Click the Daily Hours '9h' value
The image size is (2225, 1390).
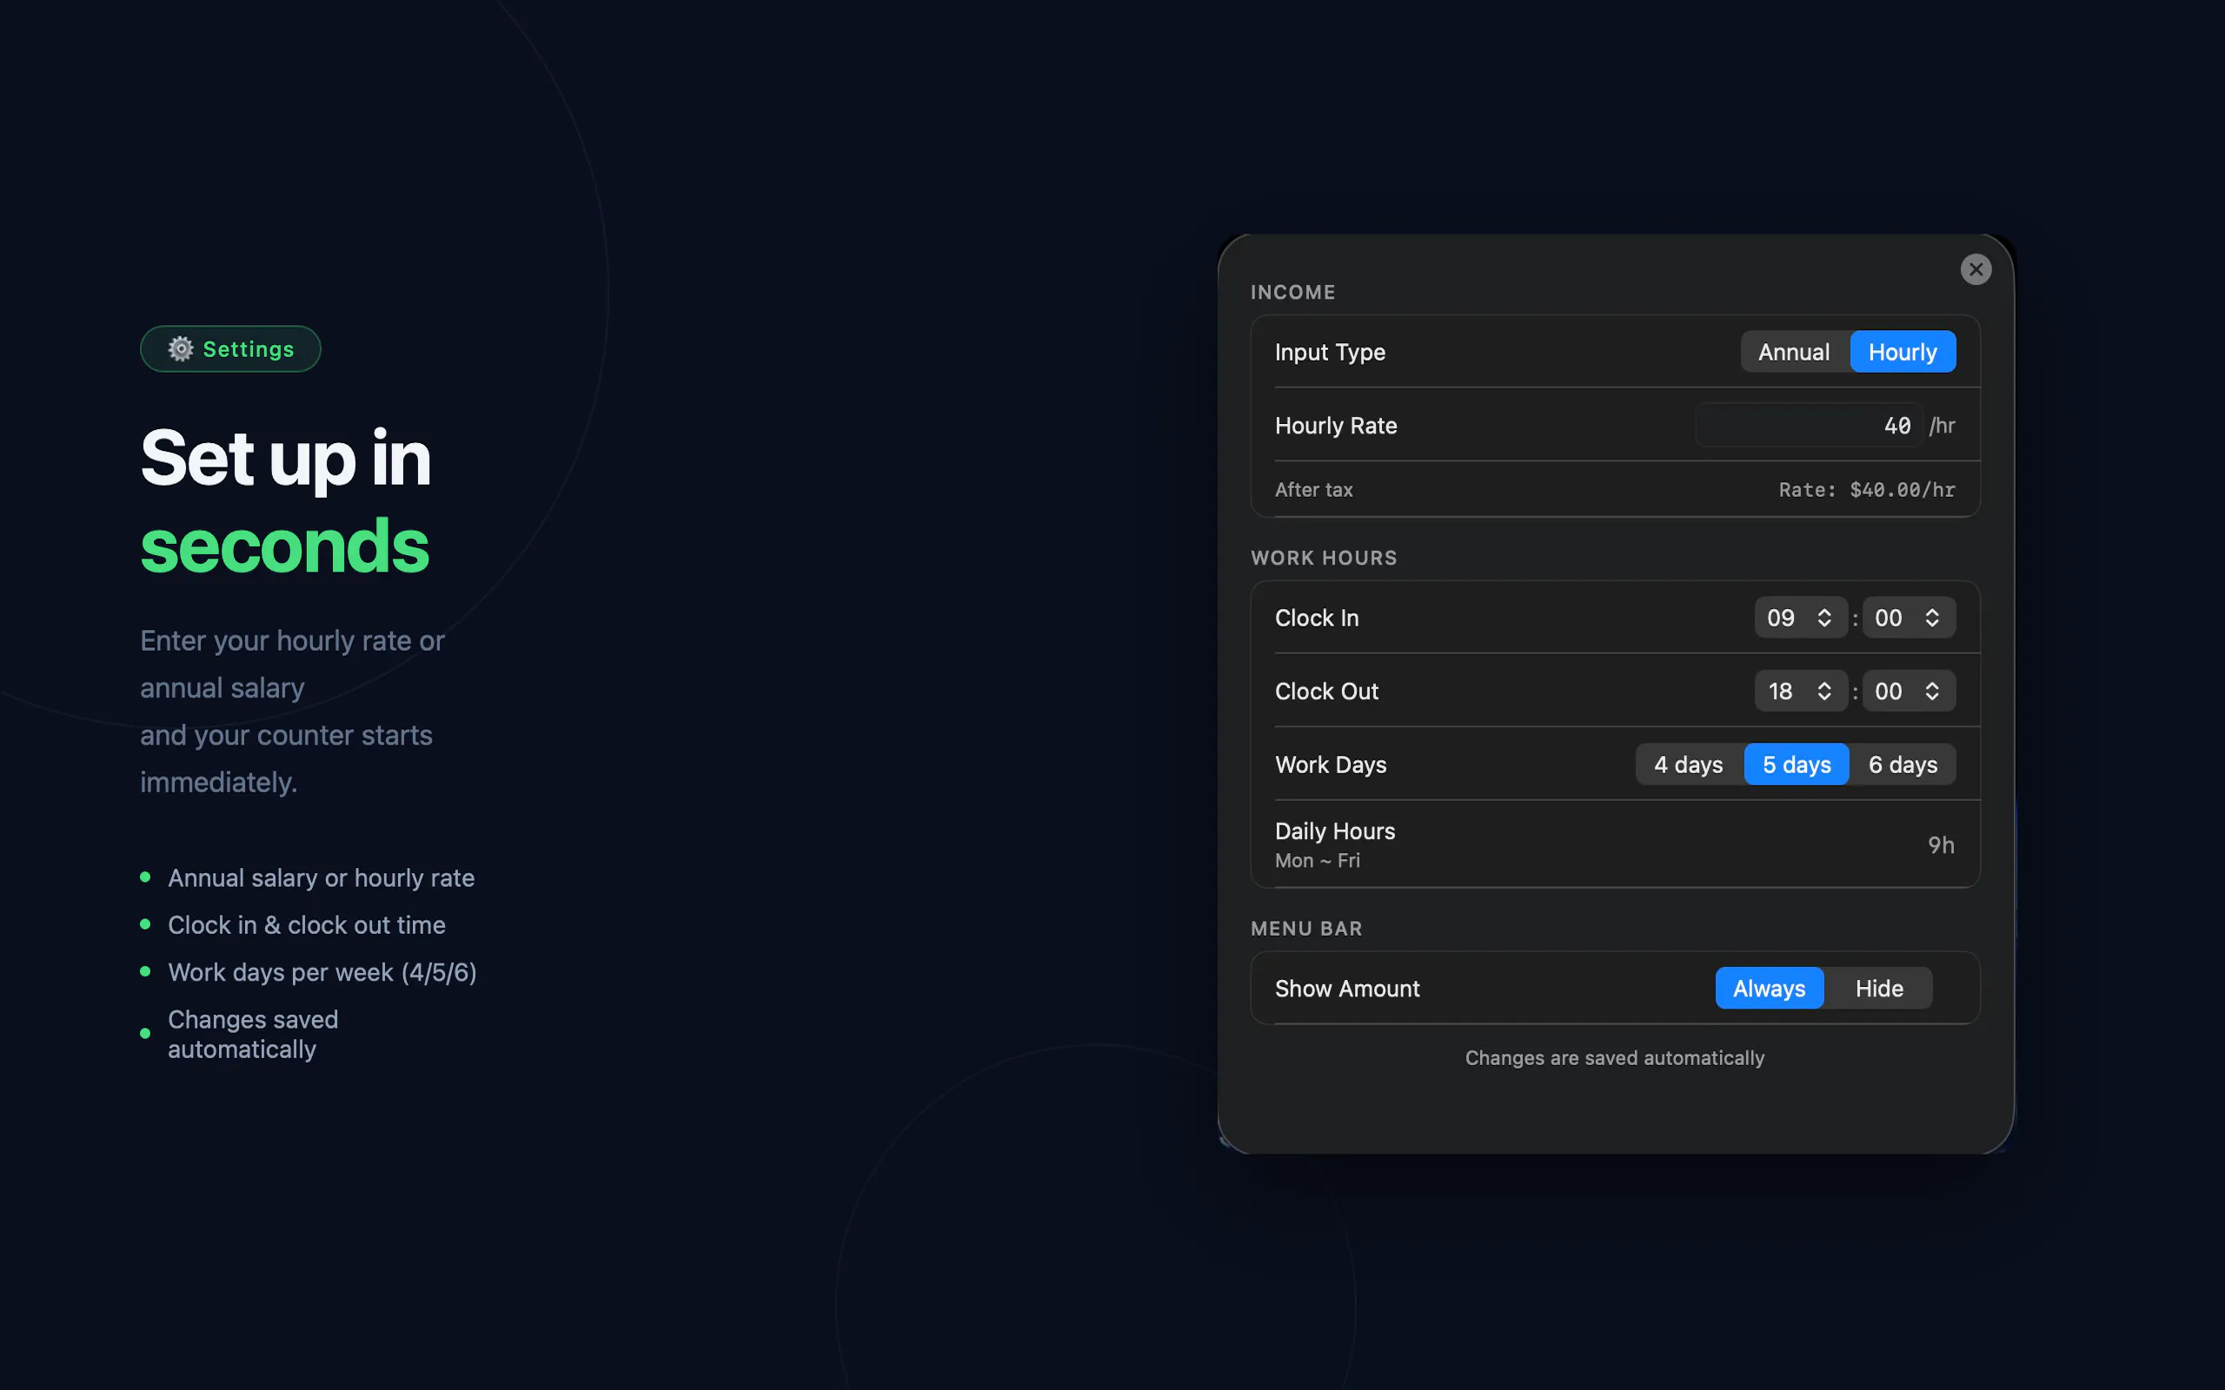[x=1941, y=844]
